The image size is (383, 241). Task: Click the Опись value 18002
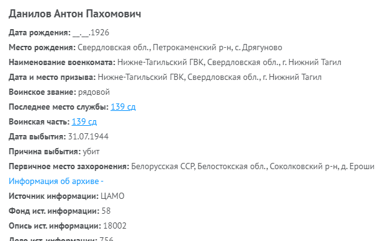(115, 226)
